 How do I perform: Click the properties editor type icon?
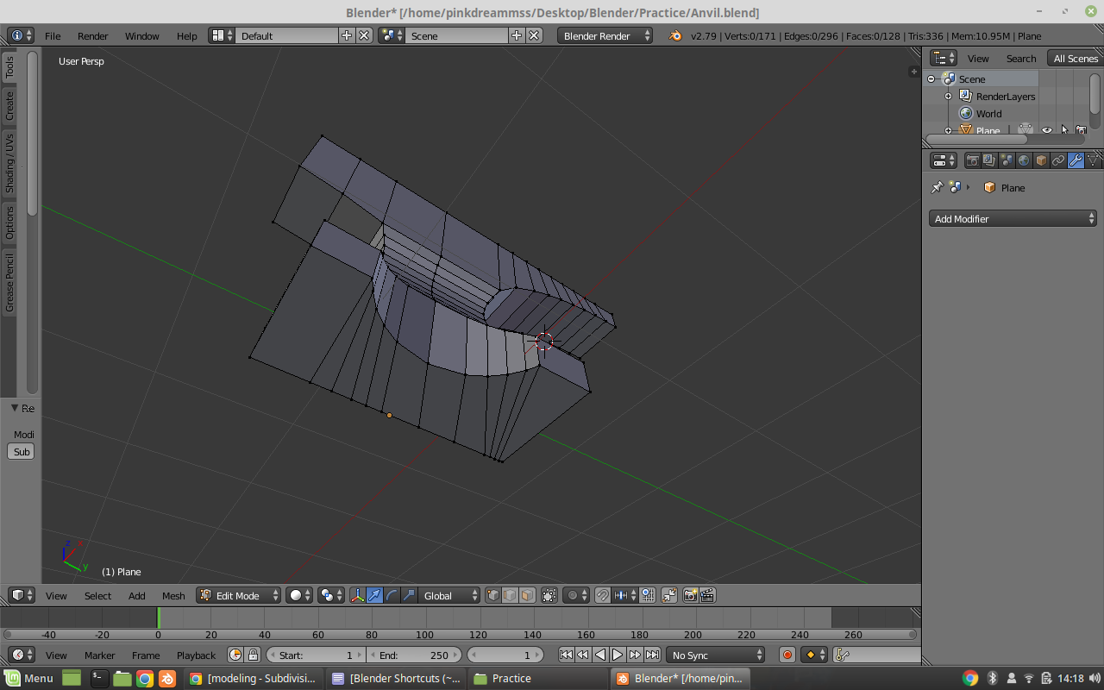[944, 160]
